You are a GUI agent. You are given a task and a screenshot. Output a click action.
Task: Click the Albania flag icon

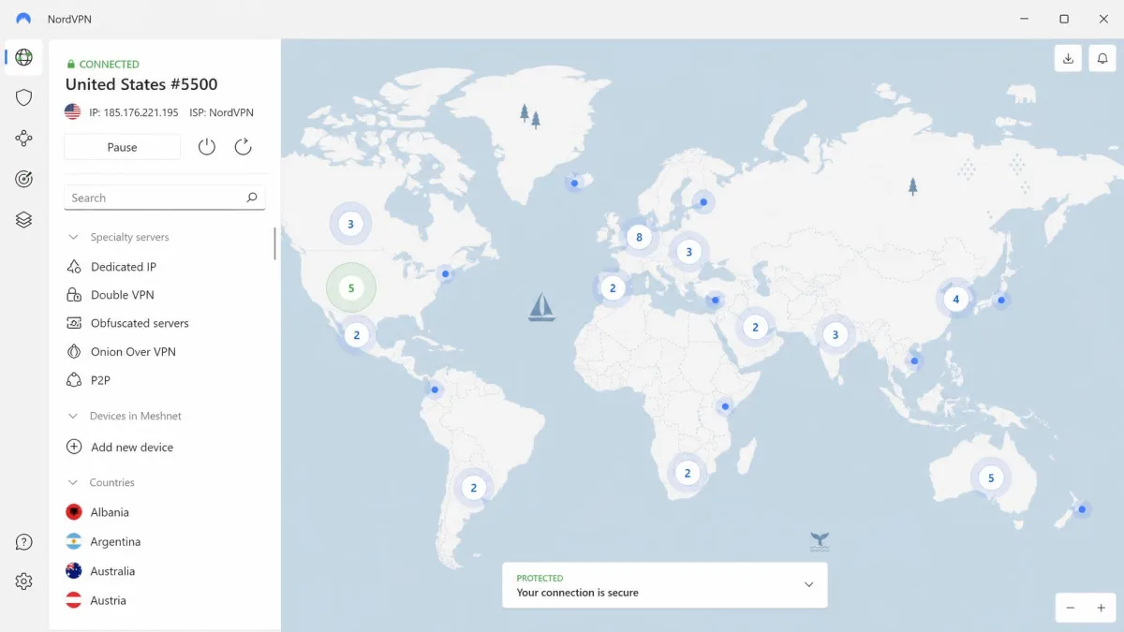(x=74, y=512)
